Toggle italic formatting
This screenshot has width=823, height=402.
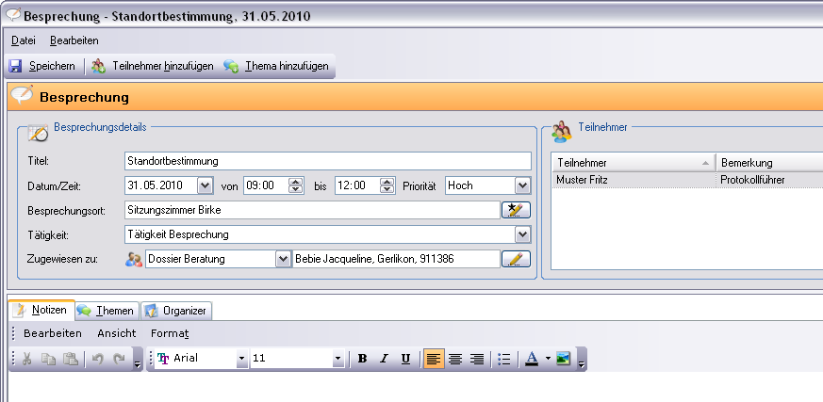(x=384, y=359)
